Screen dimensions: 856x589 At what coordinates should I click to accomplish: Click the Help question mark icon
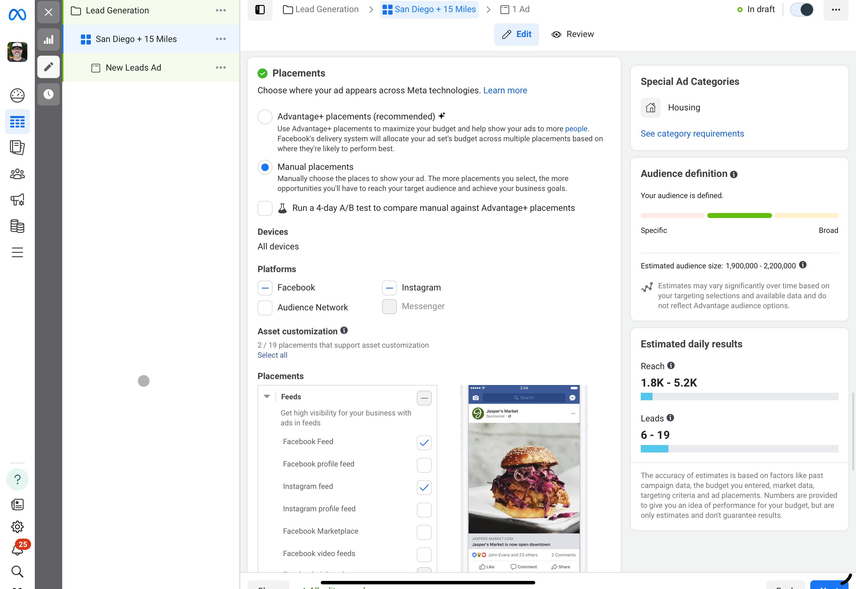pyautogui.click(x=17, y=480)
